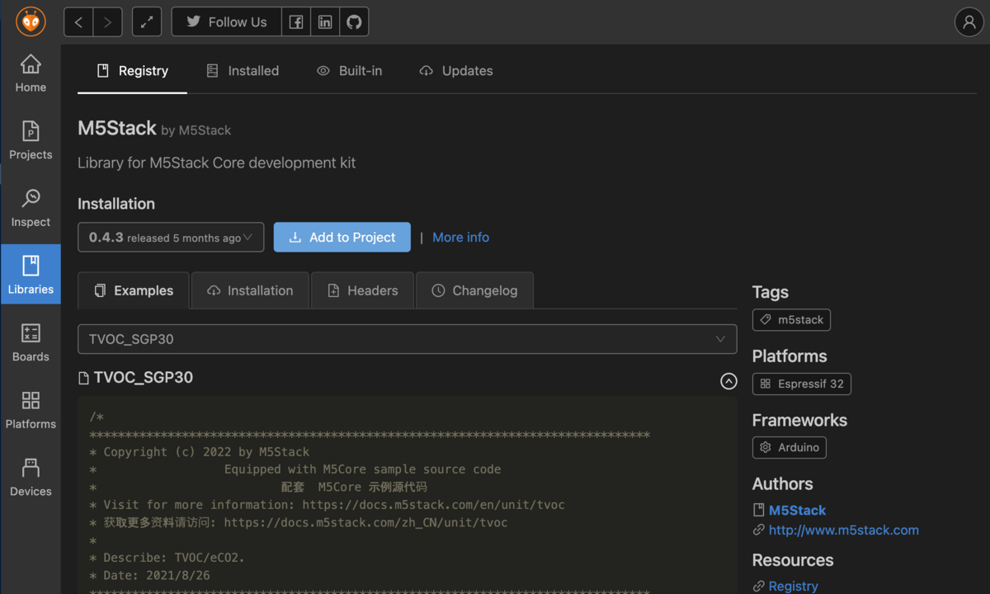
Task: Click the TVOC_SGP30 file title
Action: coord(143,378)
